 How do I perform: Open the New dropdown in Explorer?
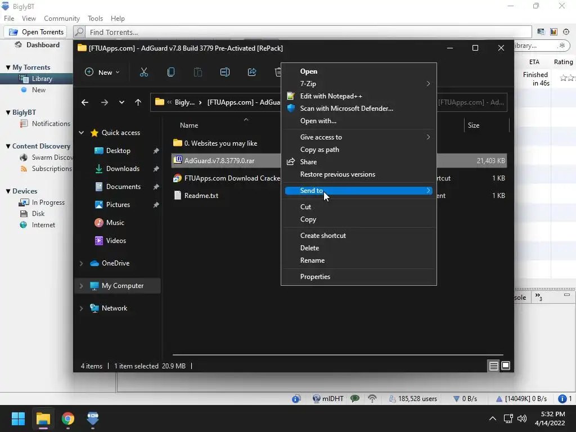coord(102,73)
